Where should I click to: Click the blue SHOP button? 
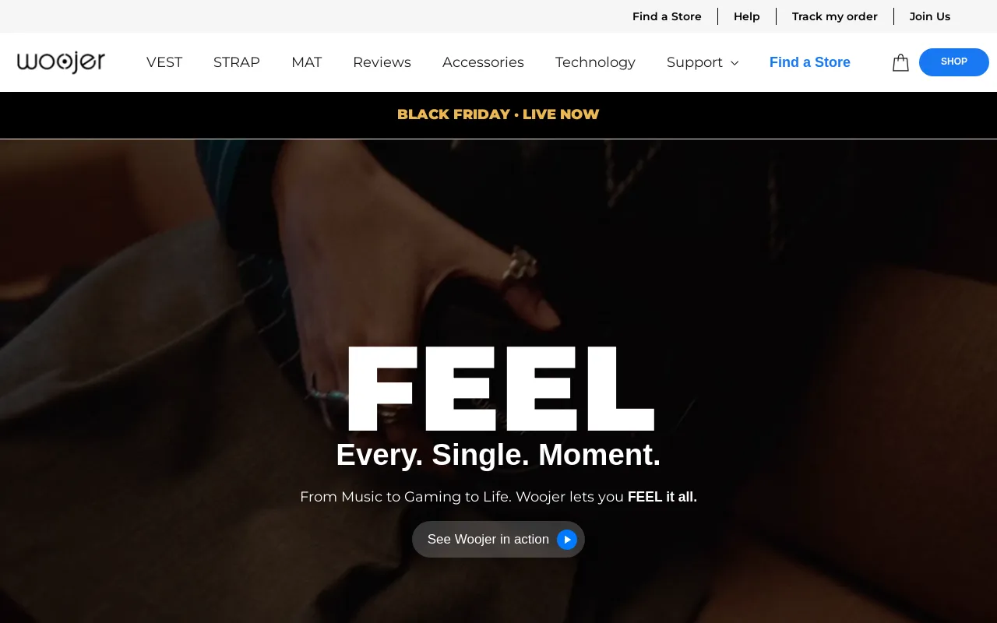click(x=954, y=62)
